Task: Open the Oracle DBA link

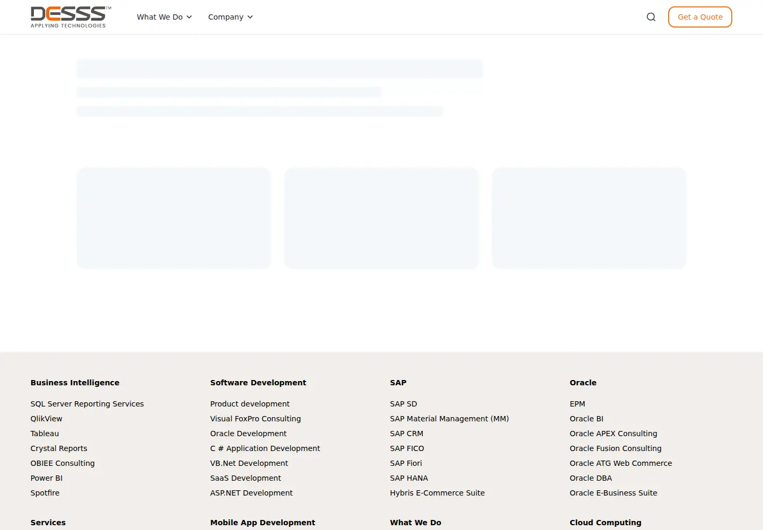Action: tap(591, 478)
